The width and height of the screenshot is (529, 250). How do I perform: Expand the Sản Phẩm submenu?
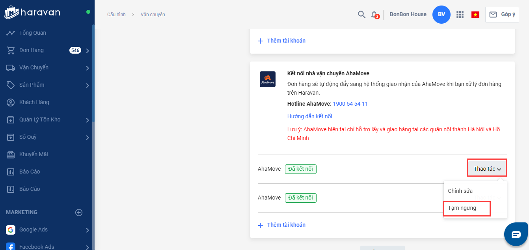tap(88, 85)
